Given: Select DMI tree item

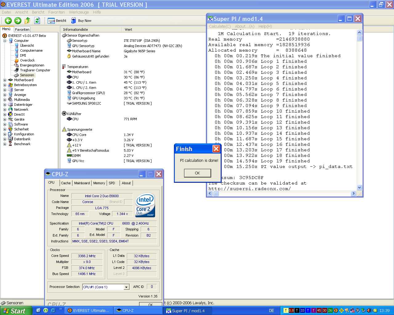Looking at the screenshot, I should click(x=23, y=55).
